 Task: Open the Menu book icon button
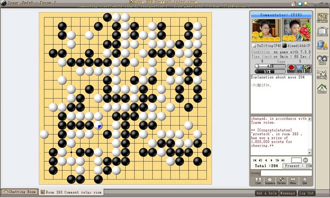(x=293, y=181)
